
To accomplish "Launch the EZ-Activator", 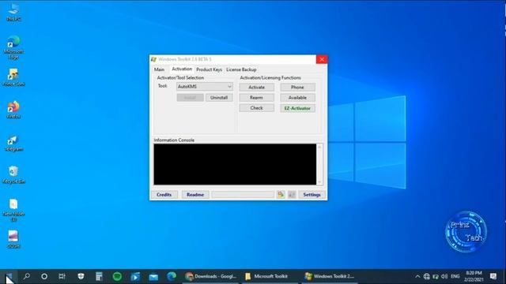I will tap(297, 108).
